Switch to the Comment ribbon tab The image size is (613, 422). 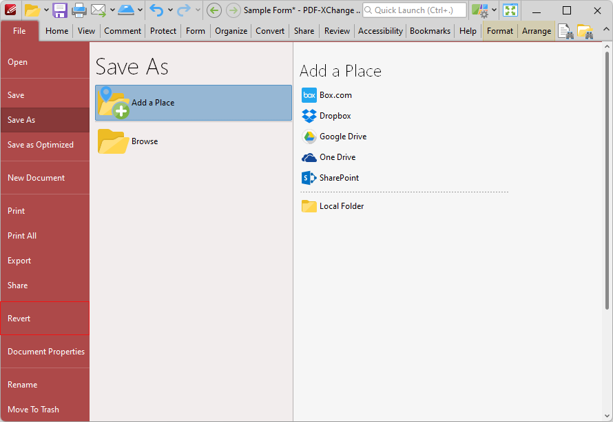pos(123,31)
